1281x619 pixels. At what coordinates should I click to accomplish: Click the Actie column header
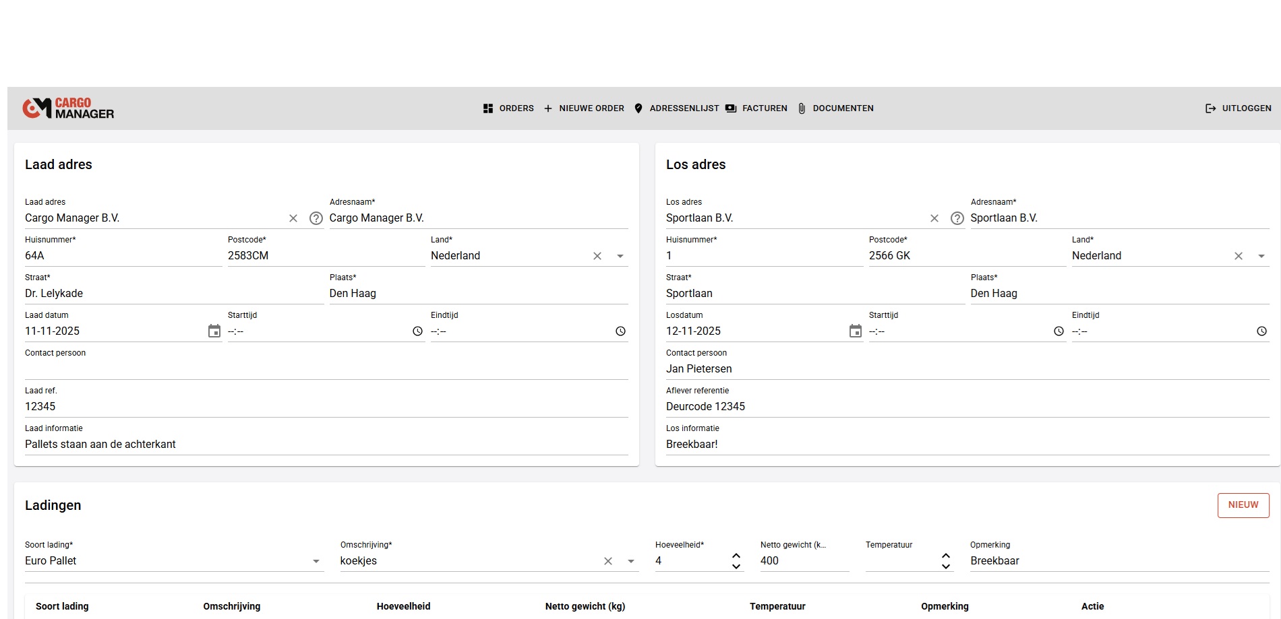tap(1093, 606)
